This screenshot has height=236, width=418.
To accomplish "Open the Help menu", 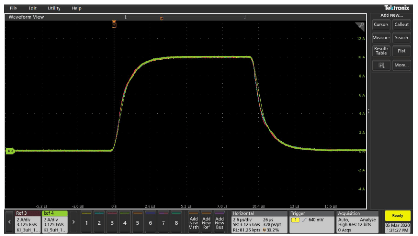I will tap(76, 8).
